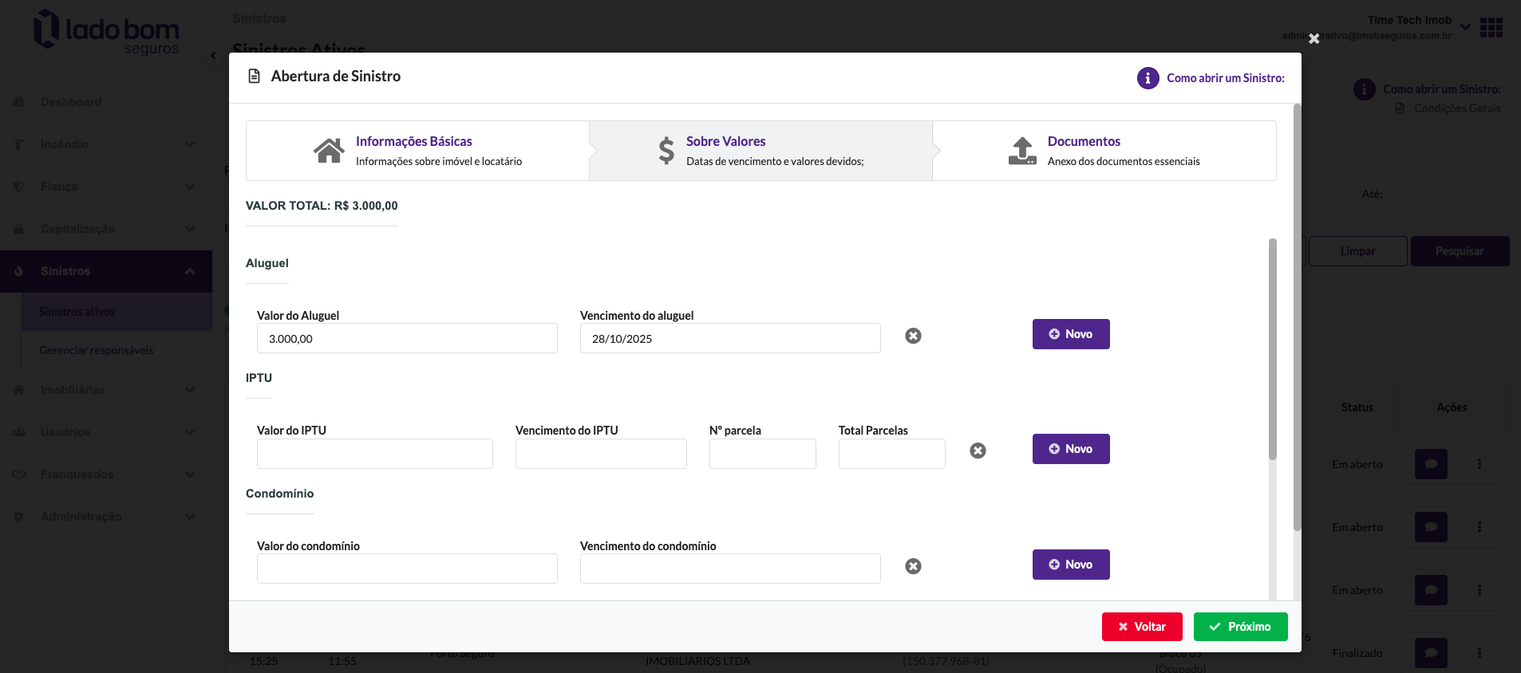This screenshot has height=673, width=1521.
Task: Add a new Aluguel entry with Novo
Action: pos(1071,334)
